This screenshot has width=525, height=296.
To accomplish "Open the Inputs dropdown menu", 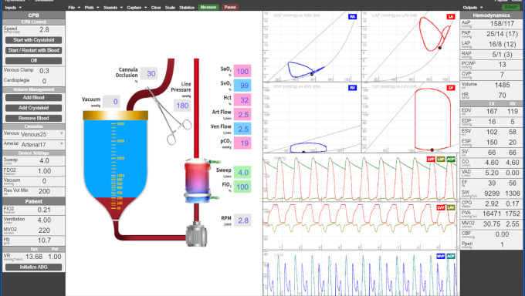I will tap(13, 8).
